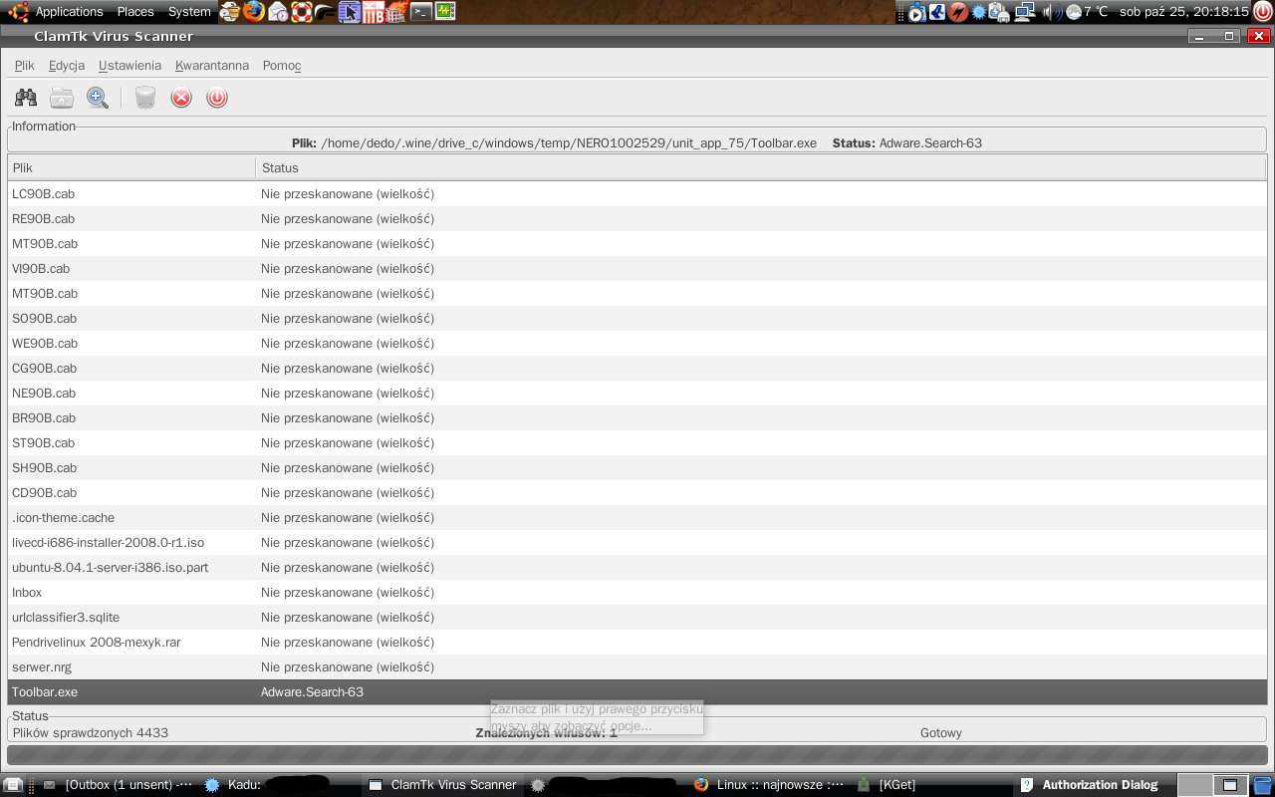1275x797 pixels.
Task: Select the LC90B.cab row
Action: 637,194
